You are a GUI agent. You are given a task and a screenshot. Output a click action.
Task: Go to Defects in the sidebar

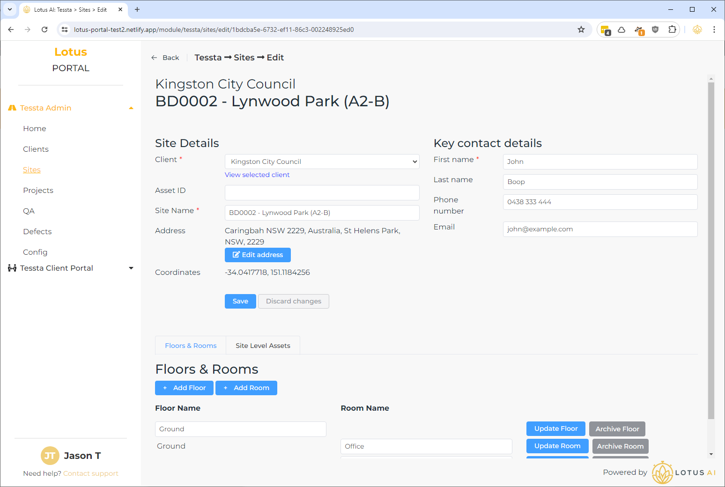click(x=37, y=231)
